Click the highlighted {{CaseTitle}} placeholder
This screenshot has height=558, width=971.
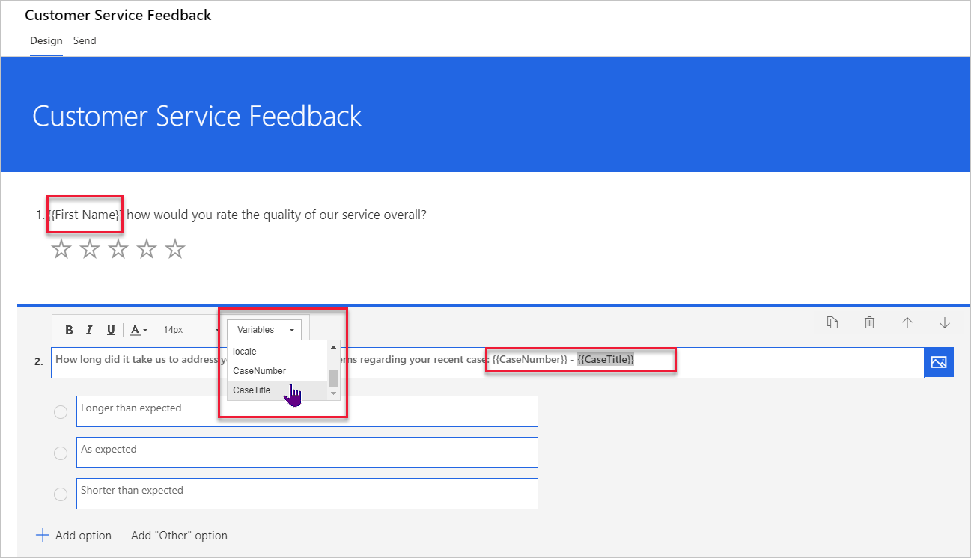(606, 360)
